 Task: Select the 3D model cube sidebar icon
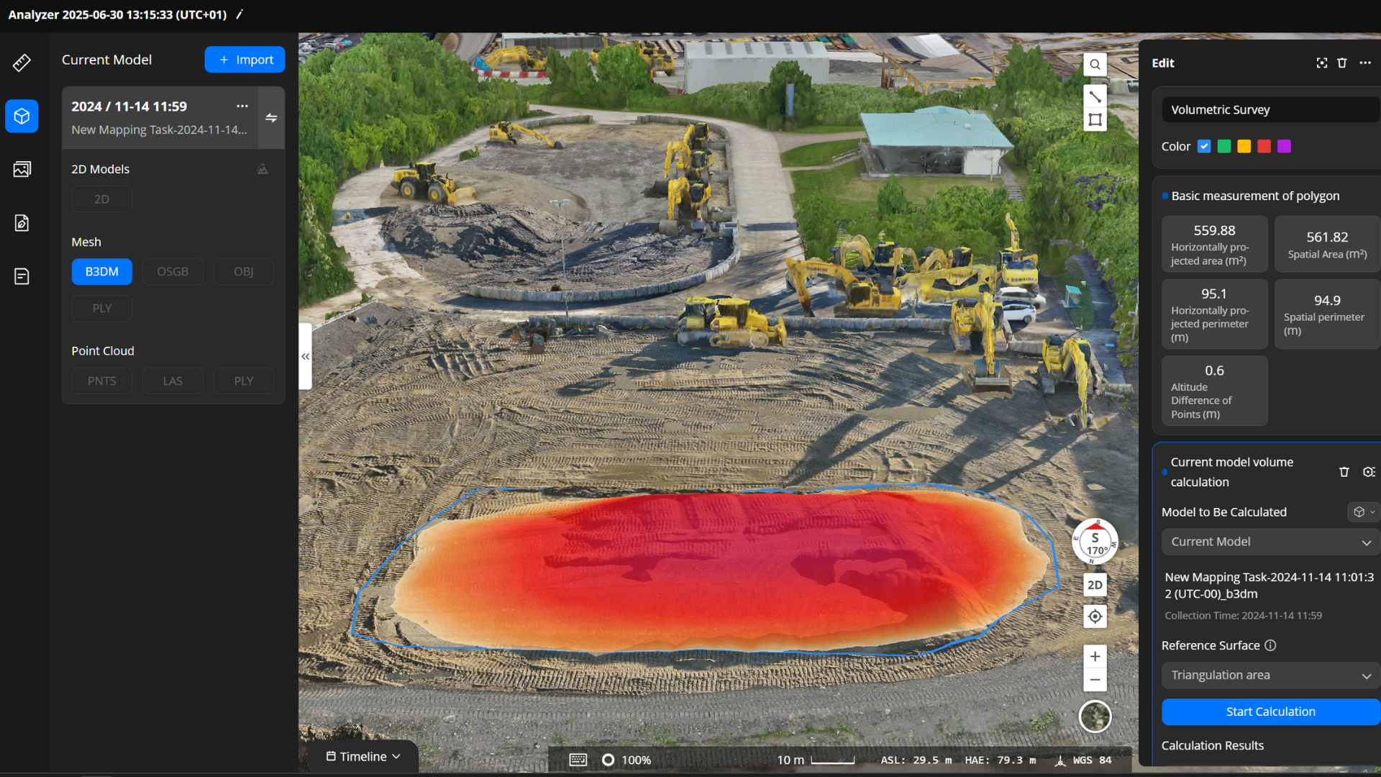[22, 116]
